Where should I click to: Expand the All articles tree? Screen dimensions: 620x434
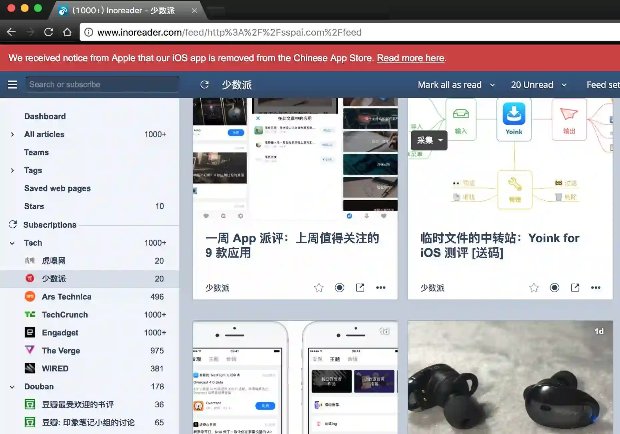[12, 134]
